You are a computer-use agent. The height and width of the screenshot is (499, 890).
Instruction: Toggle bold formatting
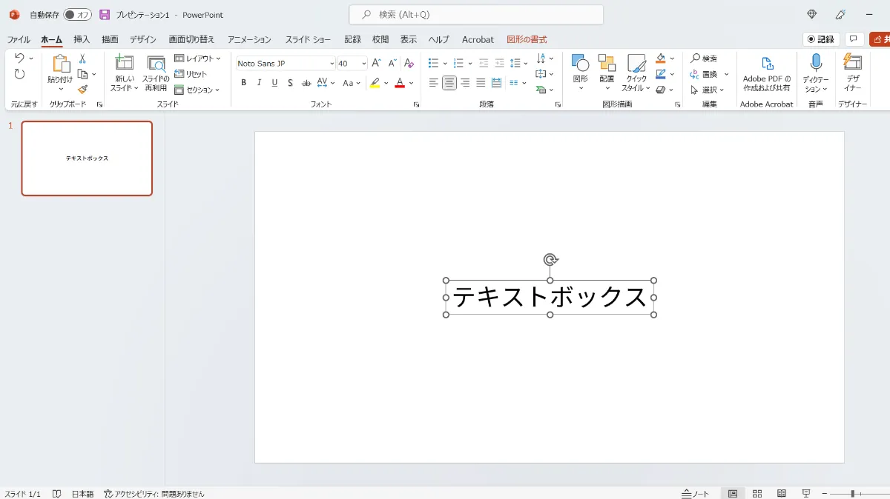pyautogui.click(x=243, y=83)
